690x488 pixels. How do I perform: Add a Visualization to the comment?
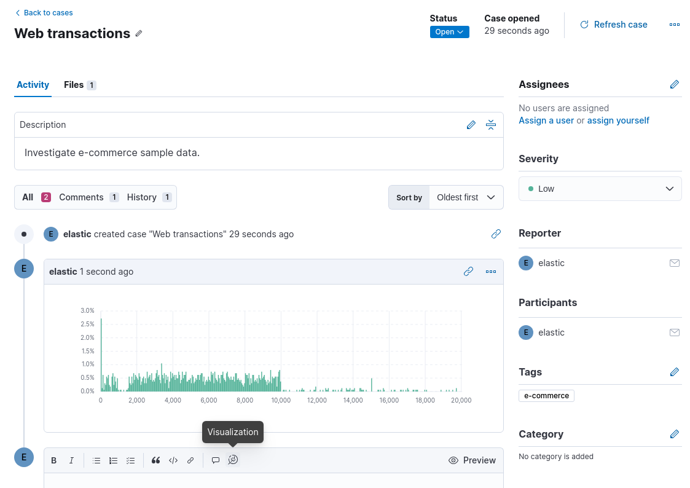(233, 460)
